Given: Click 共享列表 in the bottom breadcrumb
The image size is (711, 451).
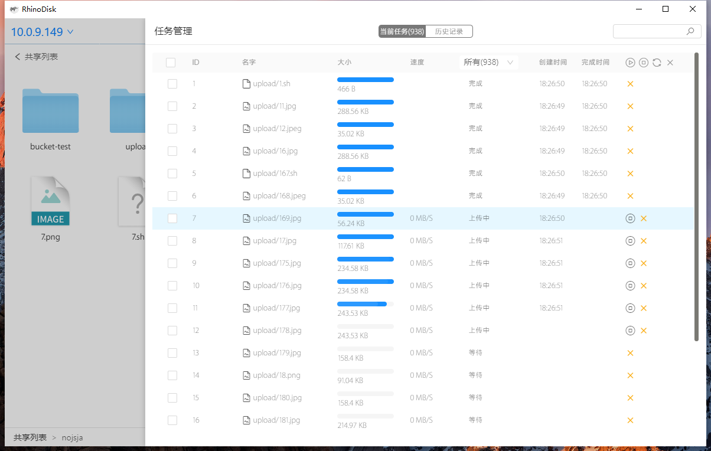Looking at the screenshot, I should coord(30,437).
